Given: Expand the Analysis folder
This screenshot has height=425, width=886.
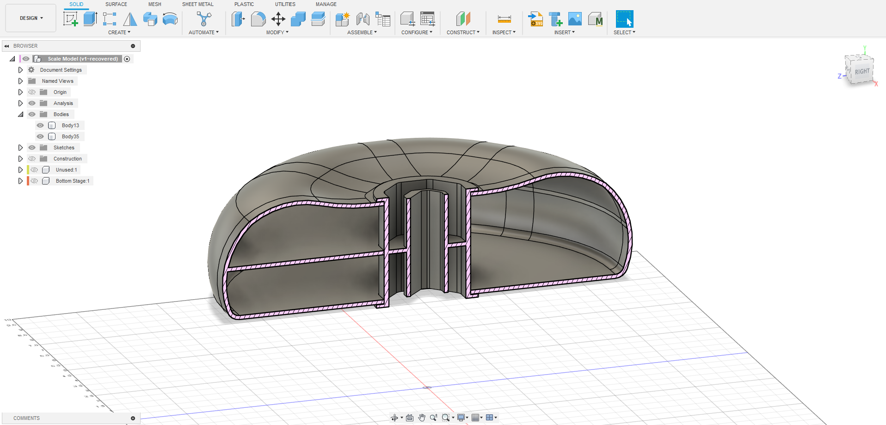Looking at the screenshot, I should point(20,103).
